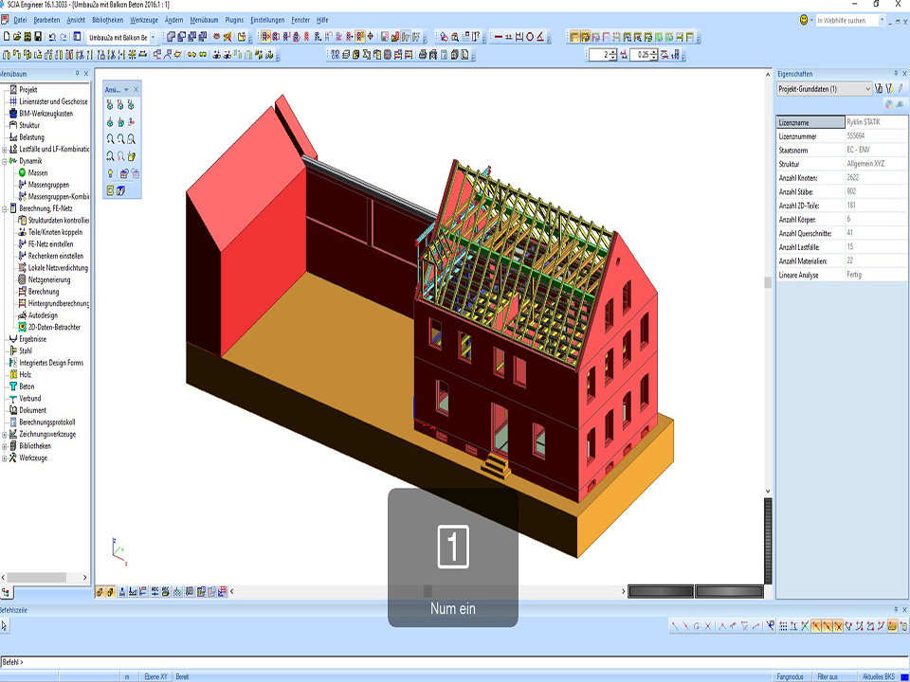Collapse the Berechnung, FE-Netz tree node
Screen dimensions: 910x682
tap(5, 208)
